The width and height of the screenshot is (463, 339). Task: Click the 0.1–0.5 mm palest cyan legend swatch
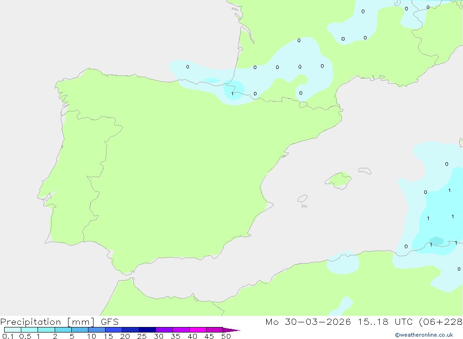tap(13, 330)
